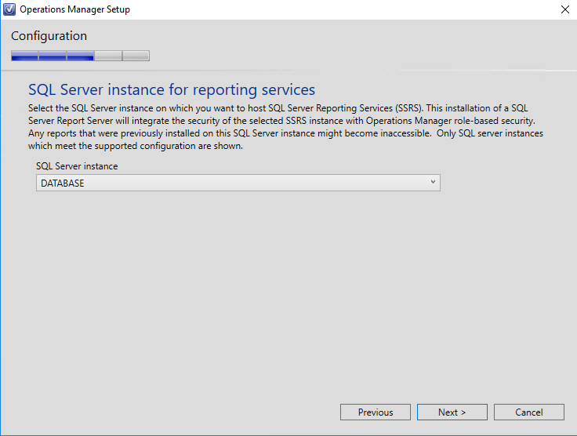Click the 'Configuration' header text

(49, 36)
